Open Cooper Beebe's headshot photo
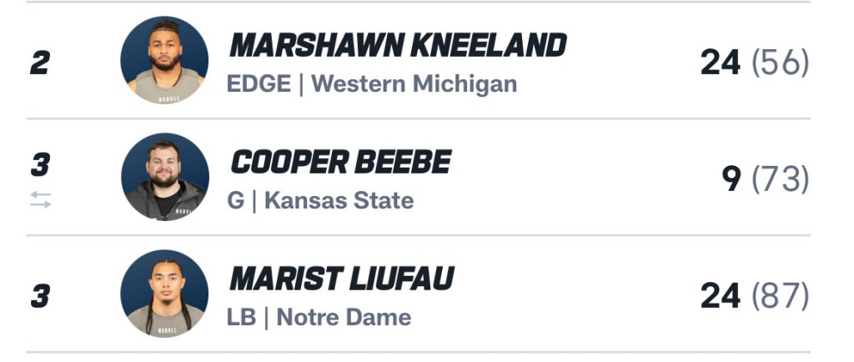Screen dimensions: 854x362 point(164,177)
